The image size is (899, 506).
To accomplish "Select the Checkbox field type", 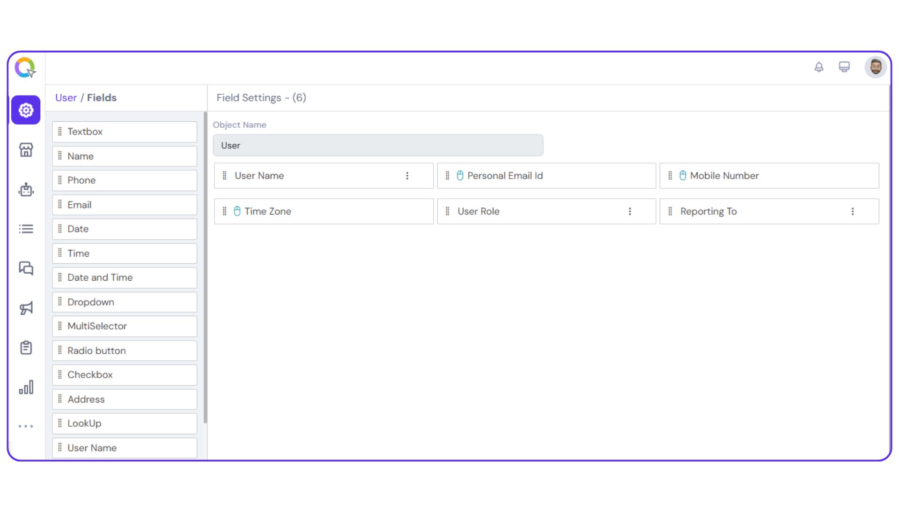I will 125,375.
